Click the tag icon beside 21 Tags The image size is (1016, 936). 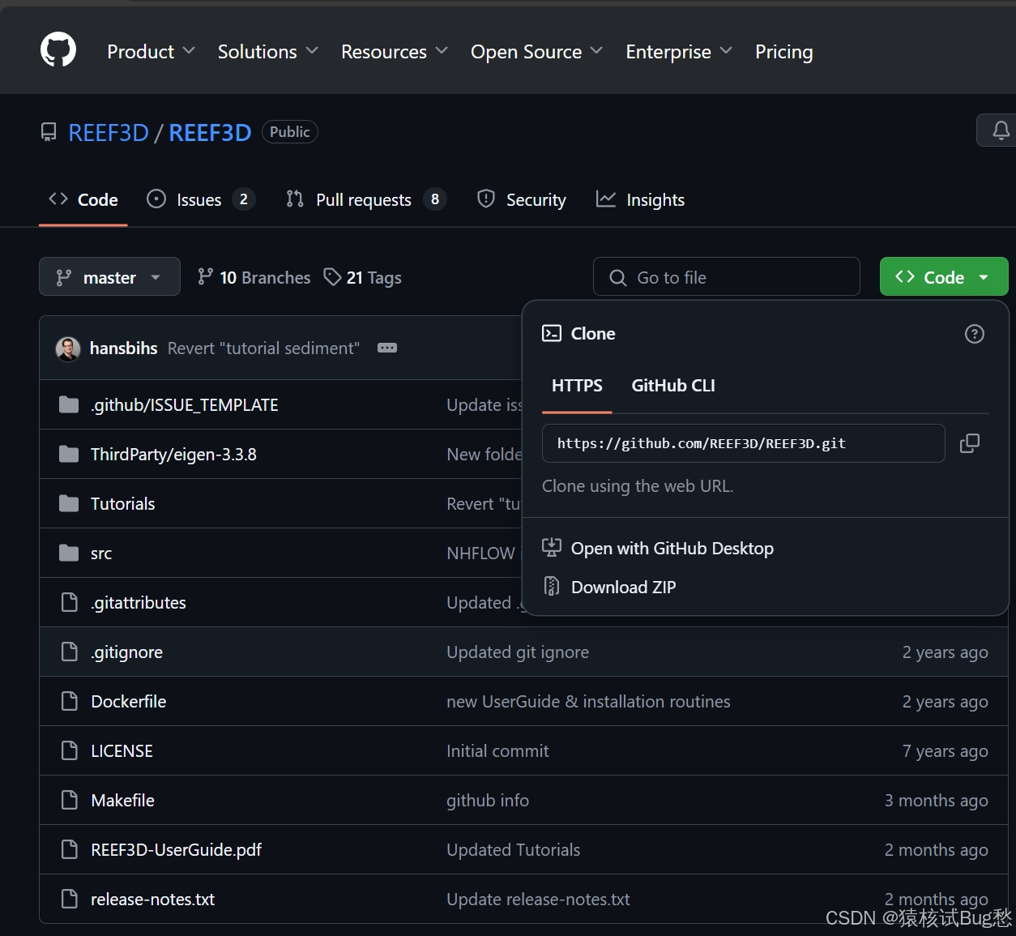click(332, 277)
